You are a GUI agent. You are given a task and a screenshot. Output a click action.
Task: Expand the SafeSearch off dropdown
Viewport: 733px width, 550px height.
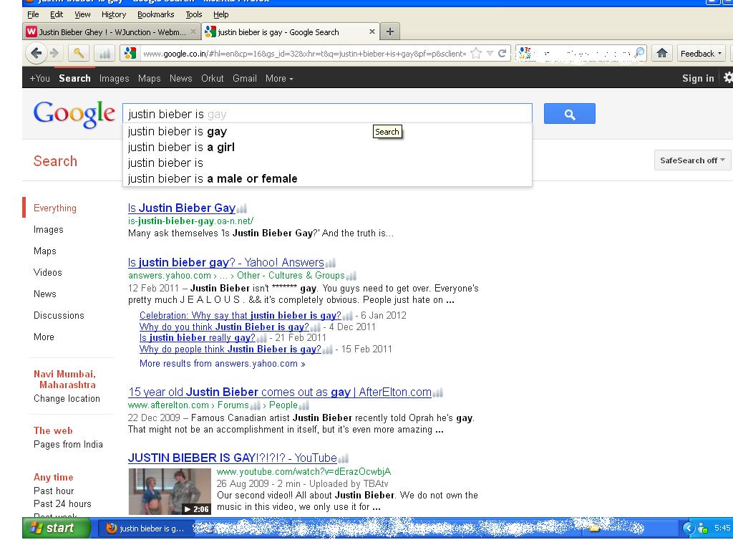tap(692, 160)
